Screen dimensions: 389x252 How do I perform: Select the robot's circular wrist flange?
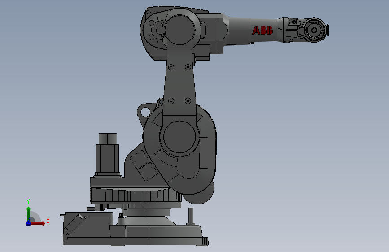tap(315, 30)
